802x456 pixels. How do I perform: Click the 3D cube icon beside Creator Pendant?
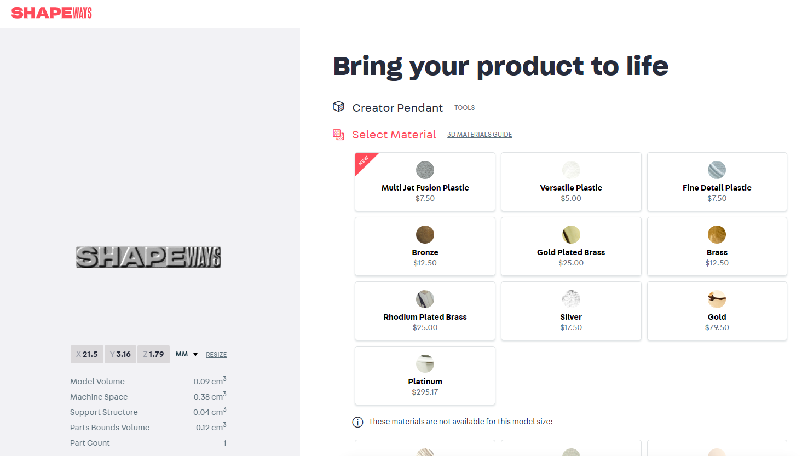(x=339, y=106)
